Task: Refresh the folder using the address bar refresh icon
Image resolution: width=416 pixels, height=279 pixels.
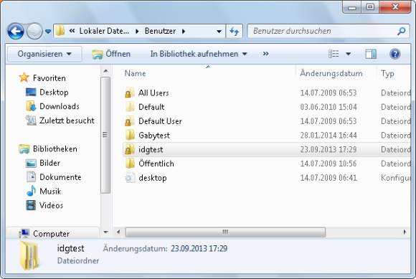Action: click(x=235, y=32)
